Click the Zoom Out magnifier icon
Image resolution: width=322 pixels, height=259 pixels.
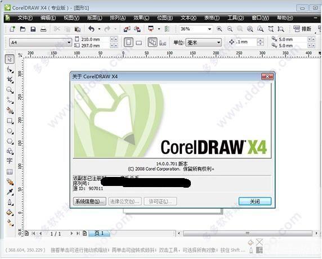(230, 29)
